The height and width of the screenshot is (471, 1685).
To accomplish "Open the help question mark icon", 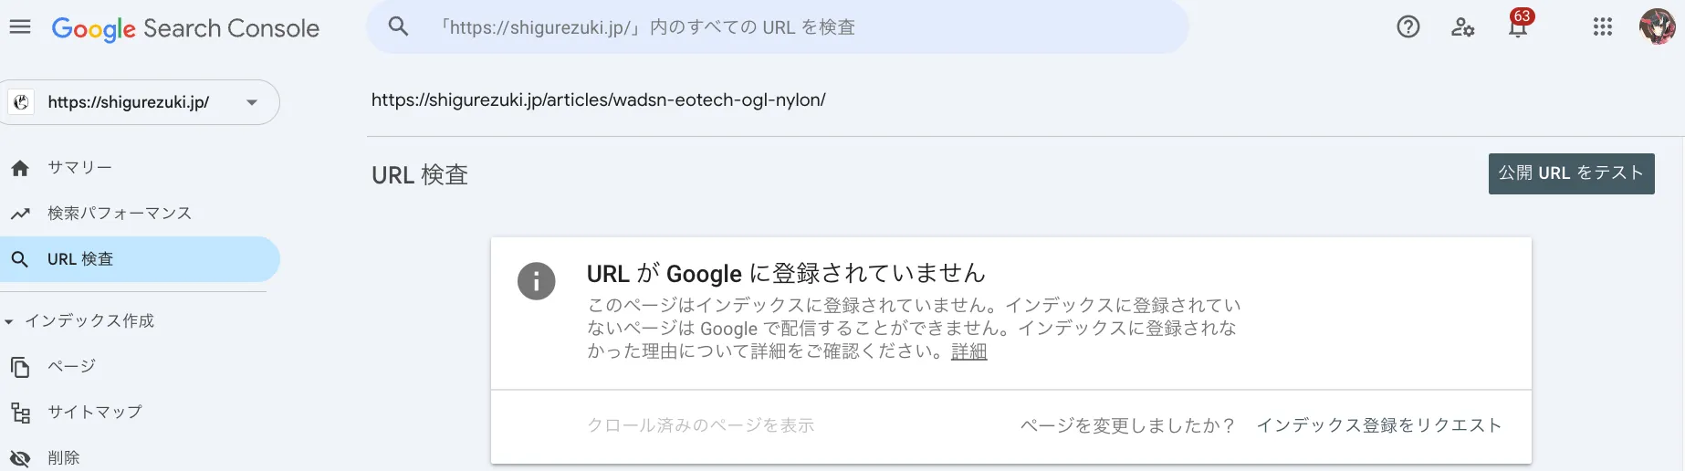I will pos(1408,27).
